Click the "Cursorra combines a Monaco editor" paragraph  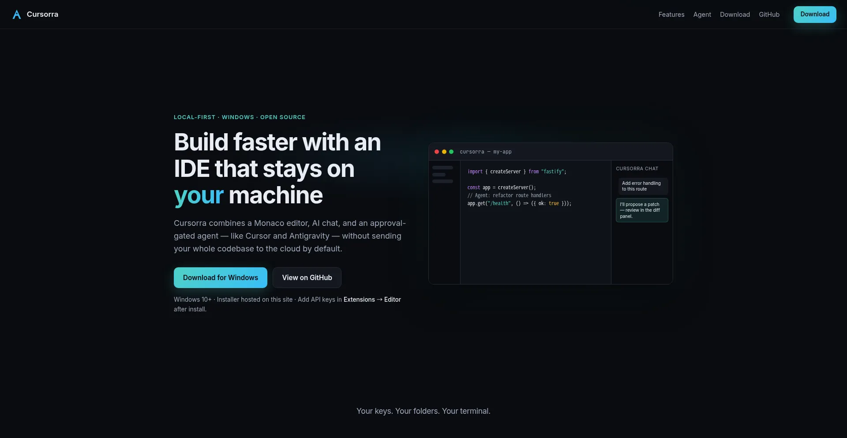coord(290,236)
